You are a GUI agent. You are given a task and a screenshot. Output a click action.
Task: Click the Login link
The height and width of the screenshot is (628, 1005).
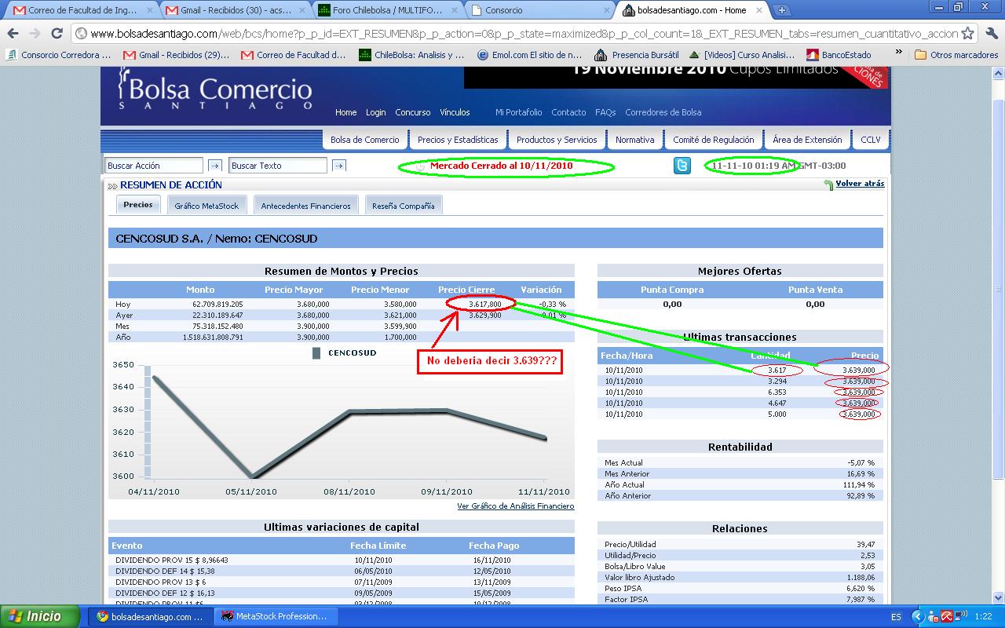point(376,112)
